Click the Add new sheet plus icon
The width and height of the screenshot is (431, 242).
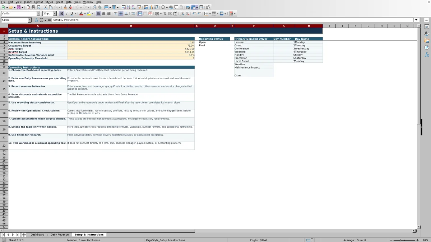pyautogui.click(x=24, y=235)
